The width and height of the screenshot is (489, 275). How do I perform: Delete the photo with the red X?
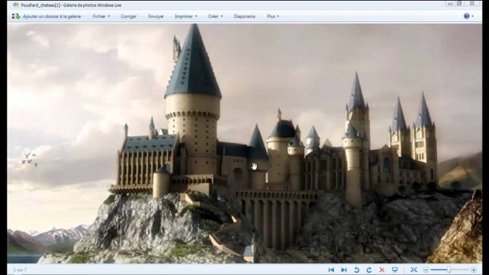[381, 269]
